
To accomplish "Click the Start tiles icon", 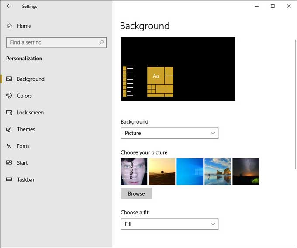I will pyautogui.click(x=9, y=162).
